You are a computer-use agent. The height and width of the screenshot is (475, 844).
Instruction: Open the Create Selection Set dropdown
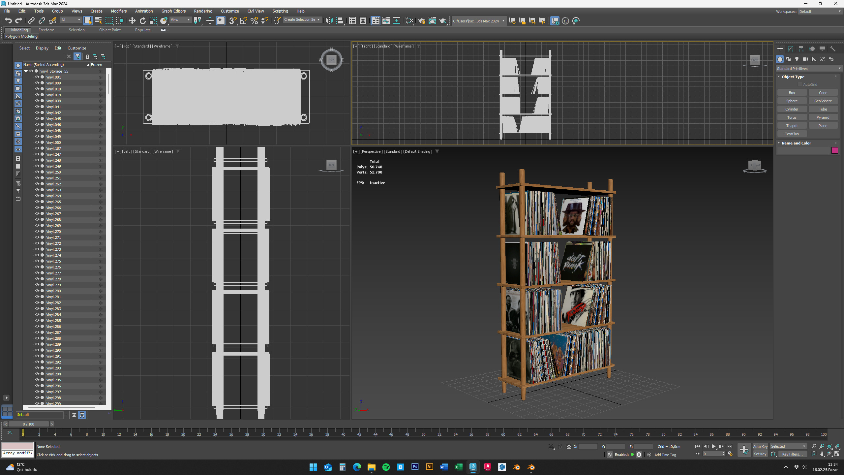tap(302, 20)
